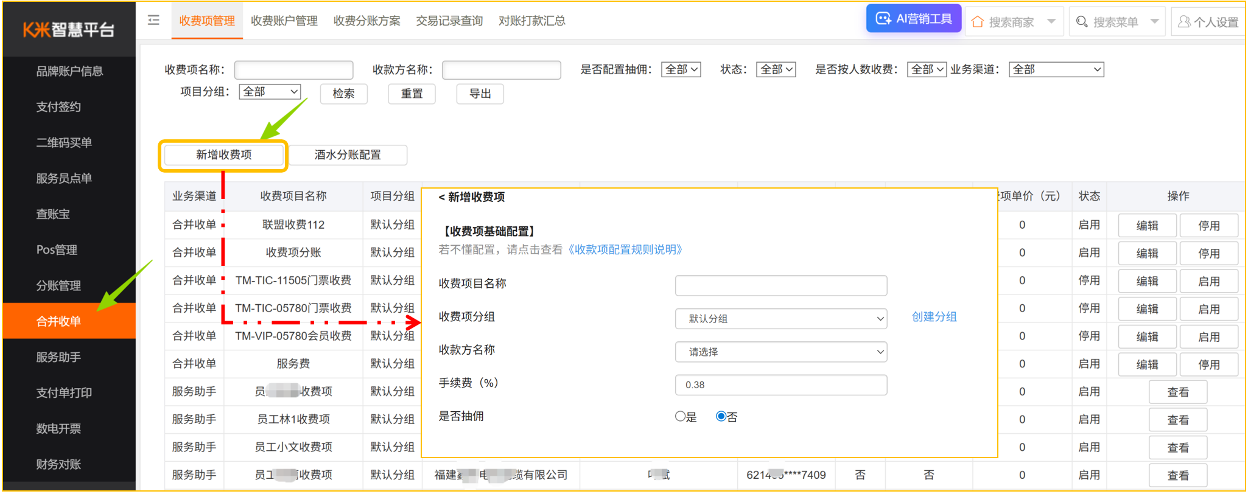Click 停用 for 联盟收费112 row

pyautogui.click(x=1208, y=226)
